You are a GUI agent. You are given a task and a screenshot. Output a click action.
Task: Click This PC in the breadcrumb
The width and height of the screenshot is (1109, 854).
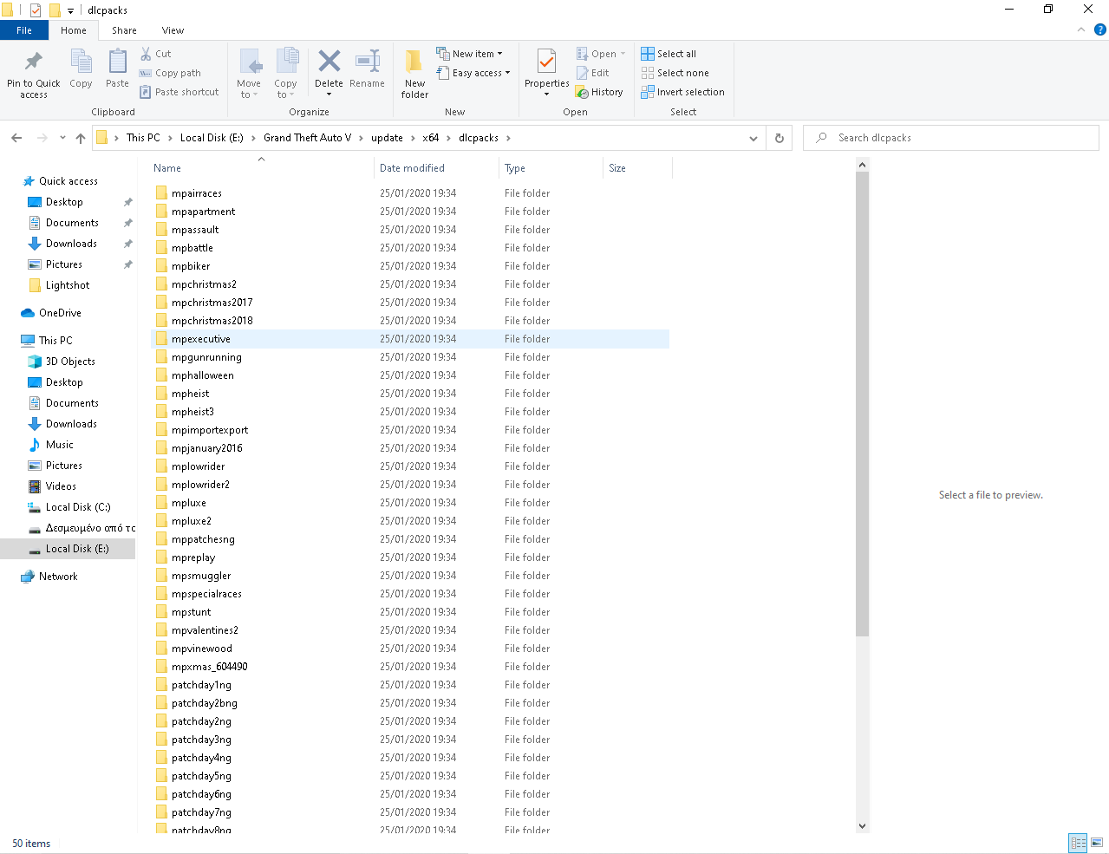click(143, 138)
